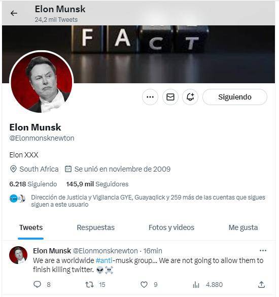
Task: Toggle the Siguiendo follow button
Action: point(235,97)
